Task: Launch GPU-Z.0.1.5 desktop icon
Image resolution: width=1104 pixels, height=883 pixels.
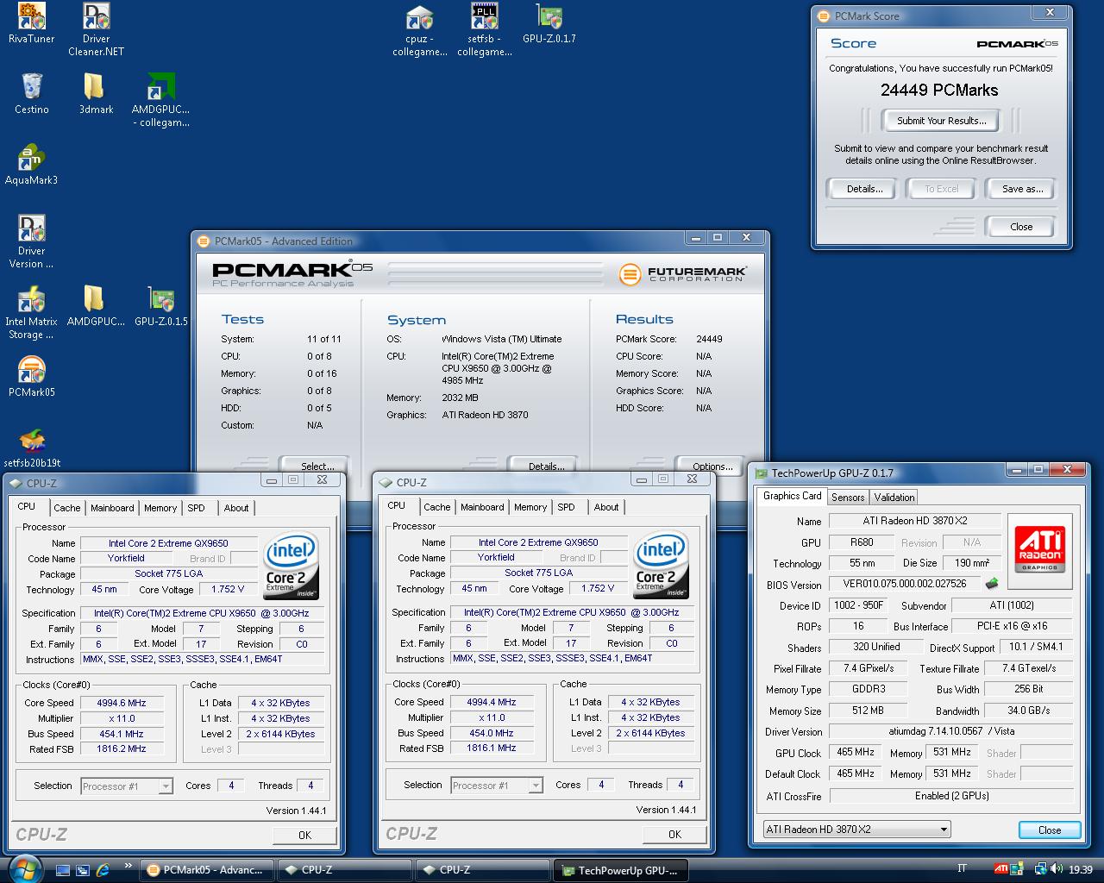Action: point(160,299)
